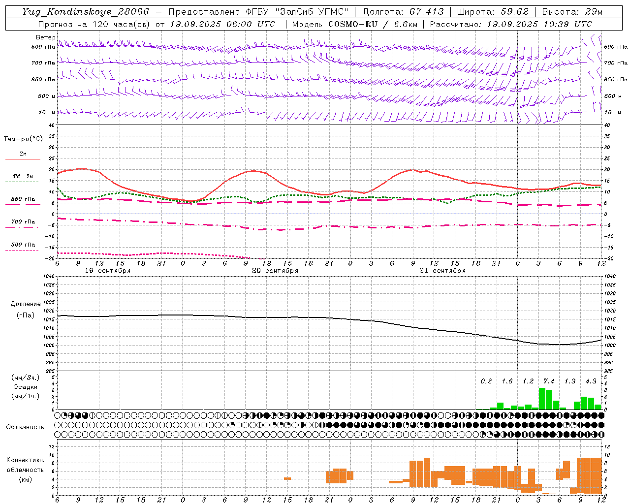Click the 700 гПа temperature legend entry
Viewport: 630px width, 504px height.
tap(23, 222)
